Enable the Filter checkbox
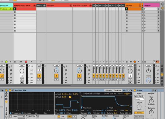The image size is (165, 119). [x=11, y=117]
